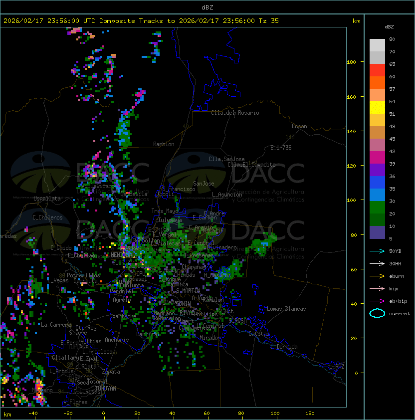Click the L_Dormida label
The width and height of the screenshot is (415, 420).
pos(284,347)
